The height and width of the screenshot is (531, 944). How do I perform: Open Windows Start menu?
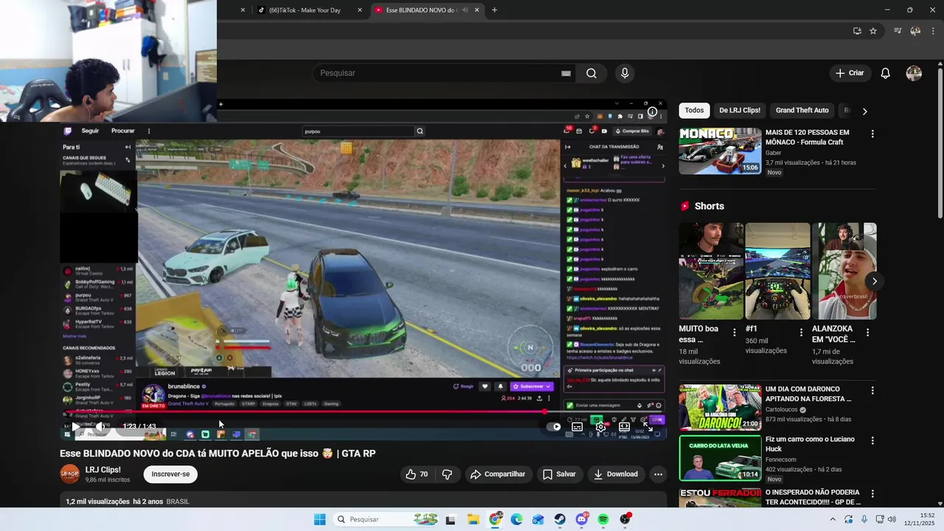point(319,519)
